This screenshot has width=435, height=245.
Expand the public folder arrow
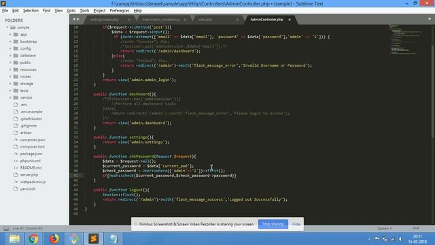point(10,63)
